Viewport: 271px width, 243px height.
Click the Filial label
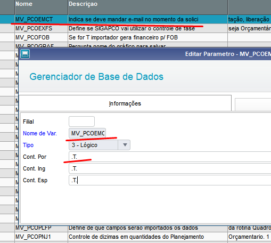pos(28,122)
